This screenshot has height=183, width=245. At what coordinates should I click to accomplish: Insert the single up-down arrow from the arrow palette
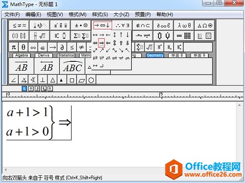[x=115, y=35]
